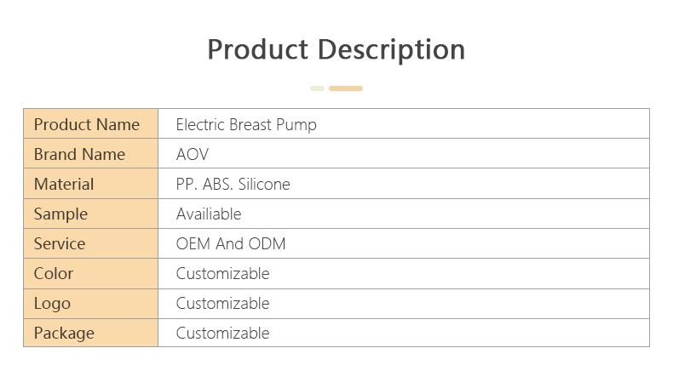
Task: Click the 'PP. ABS. Silicone' text
Action: pos(233,184)
